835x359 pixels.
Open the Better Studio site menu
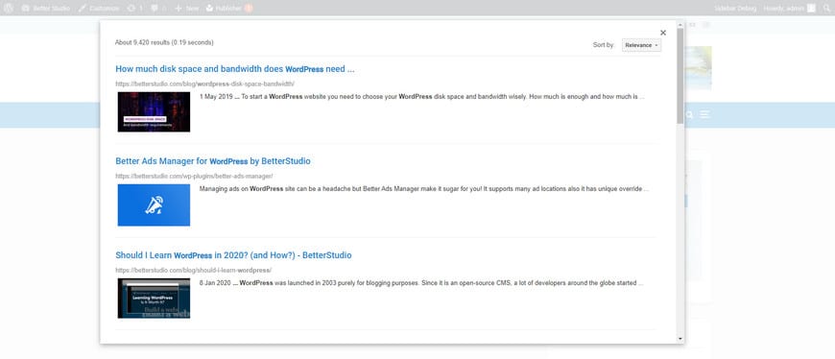coord(46,9)
